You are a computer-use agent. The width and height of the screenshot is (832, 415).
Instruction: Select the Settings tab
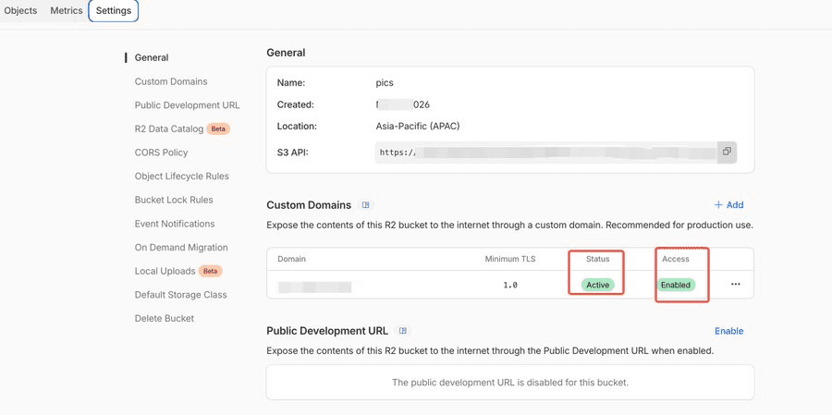(114, 10)
